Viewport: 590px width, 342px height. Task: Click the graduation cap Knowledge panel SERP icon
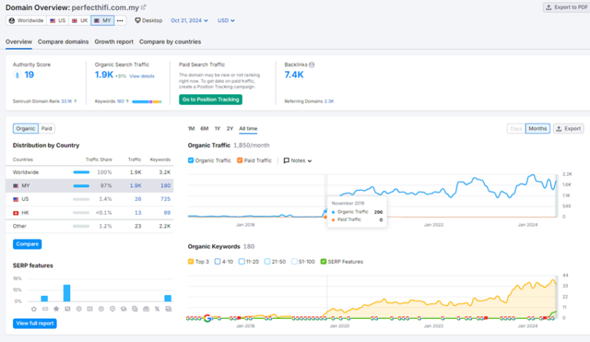(124, 309)
